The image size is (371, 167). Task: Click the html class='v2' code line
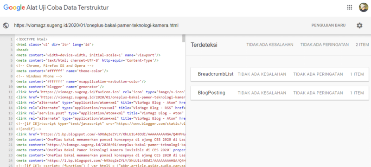point(55,45)
